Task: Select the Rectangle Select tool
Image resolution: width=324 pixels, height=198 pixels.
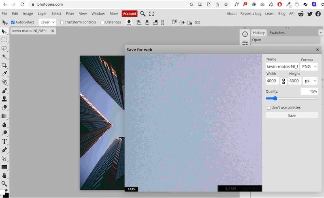Action: point(4,40)
